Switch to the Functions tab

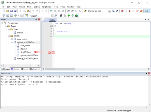25,69
